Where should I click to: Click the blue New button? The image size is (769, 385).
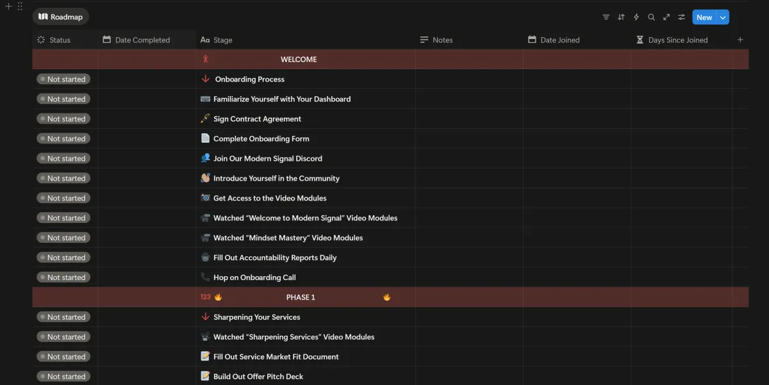tap(704, 17)
